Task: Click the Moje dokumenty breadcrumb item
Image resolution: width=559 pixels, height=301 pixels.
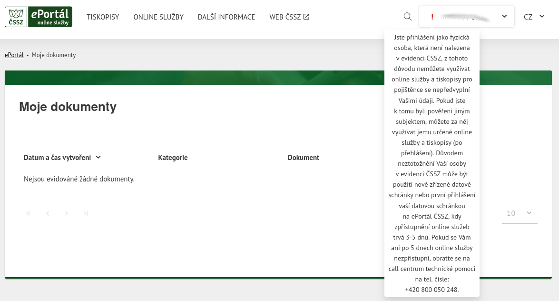Action: (54, 55)
